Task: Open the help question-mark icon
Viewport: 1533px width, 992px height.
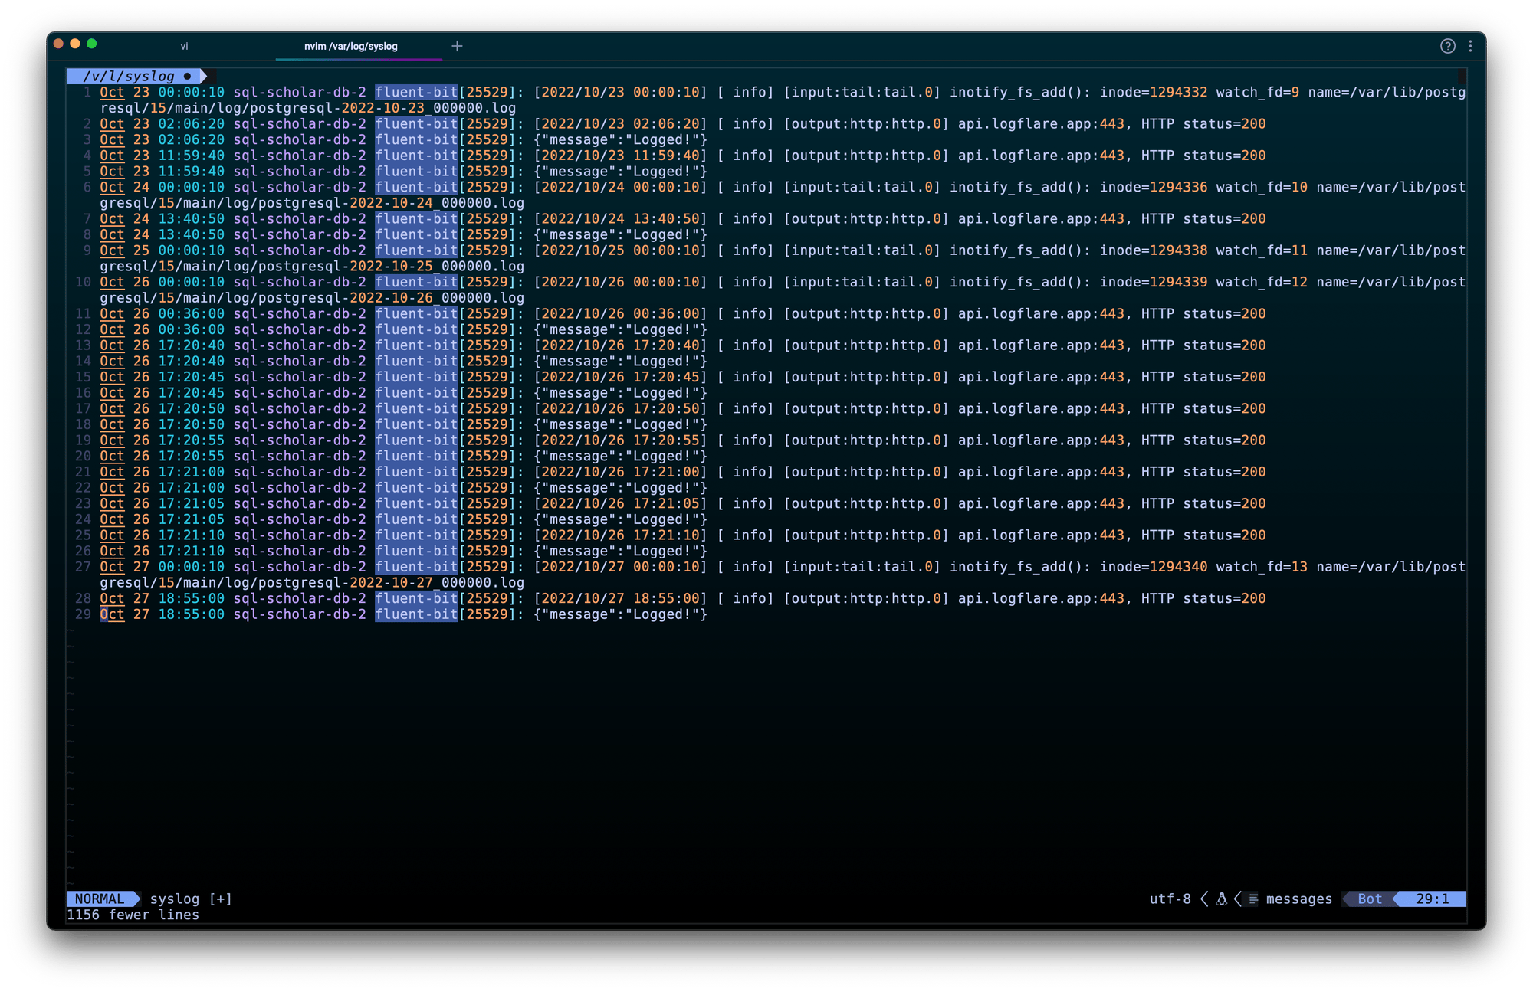Action: point(1447,46)
